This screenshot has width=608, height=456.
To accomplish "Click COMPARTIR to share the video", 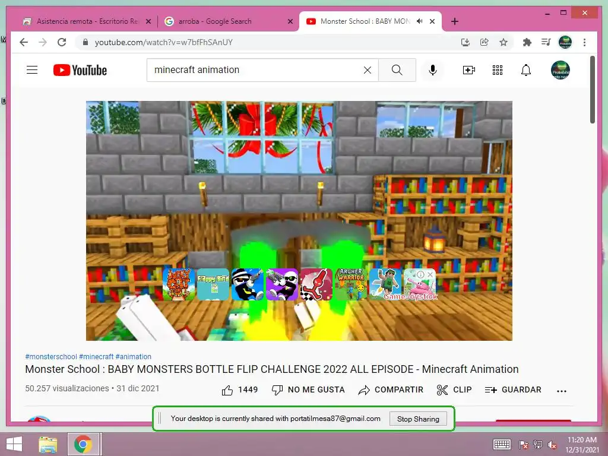I will click(391, 390).
